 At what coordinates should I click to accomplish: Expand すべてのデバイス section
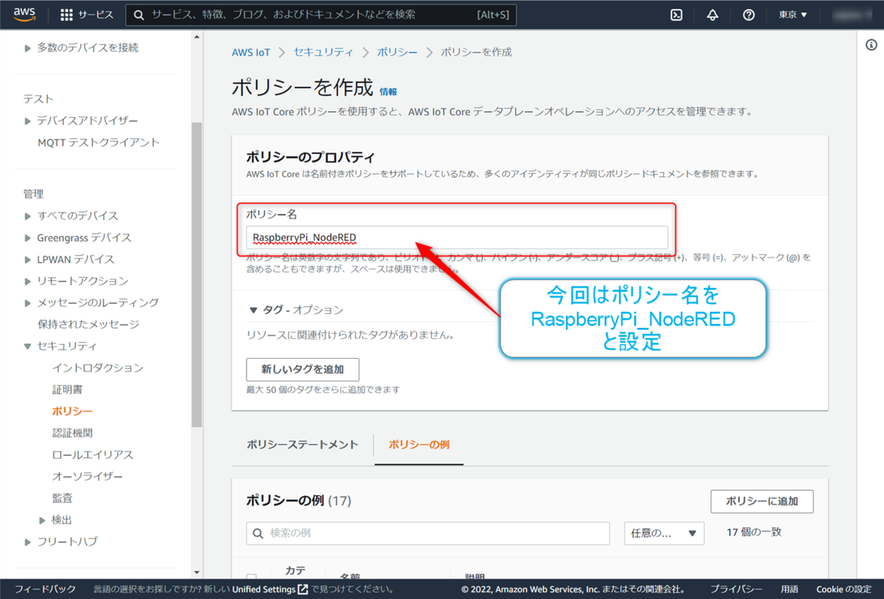coord(71,216)
